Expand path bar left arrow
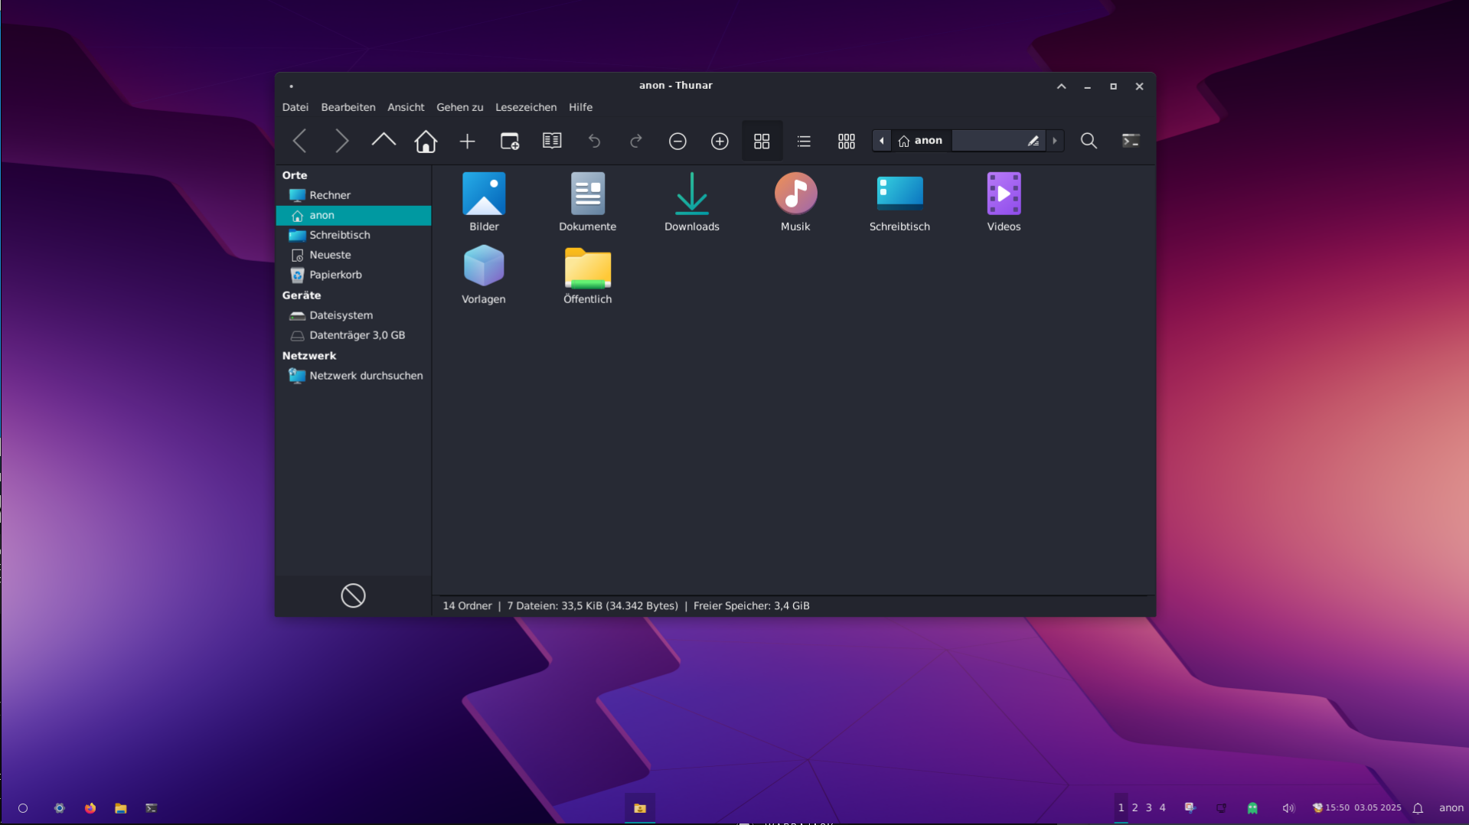Viewport: 1469px width, 825px height. pyautogui.click(x=881, y=141)
